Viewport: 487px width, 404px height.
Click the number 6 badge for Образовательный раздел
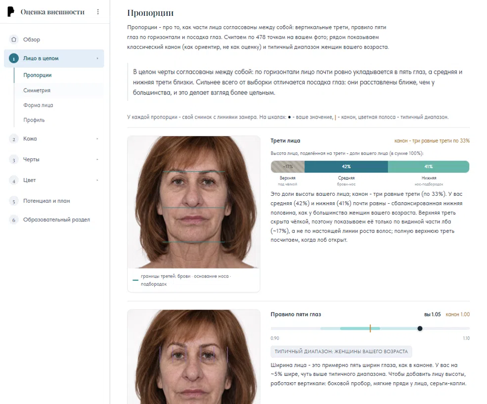[14, 220]
